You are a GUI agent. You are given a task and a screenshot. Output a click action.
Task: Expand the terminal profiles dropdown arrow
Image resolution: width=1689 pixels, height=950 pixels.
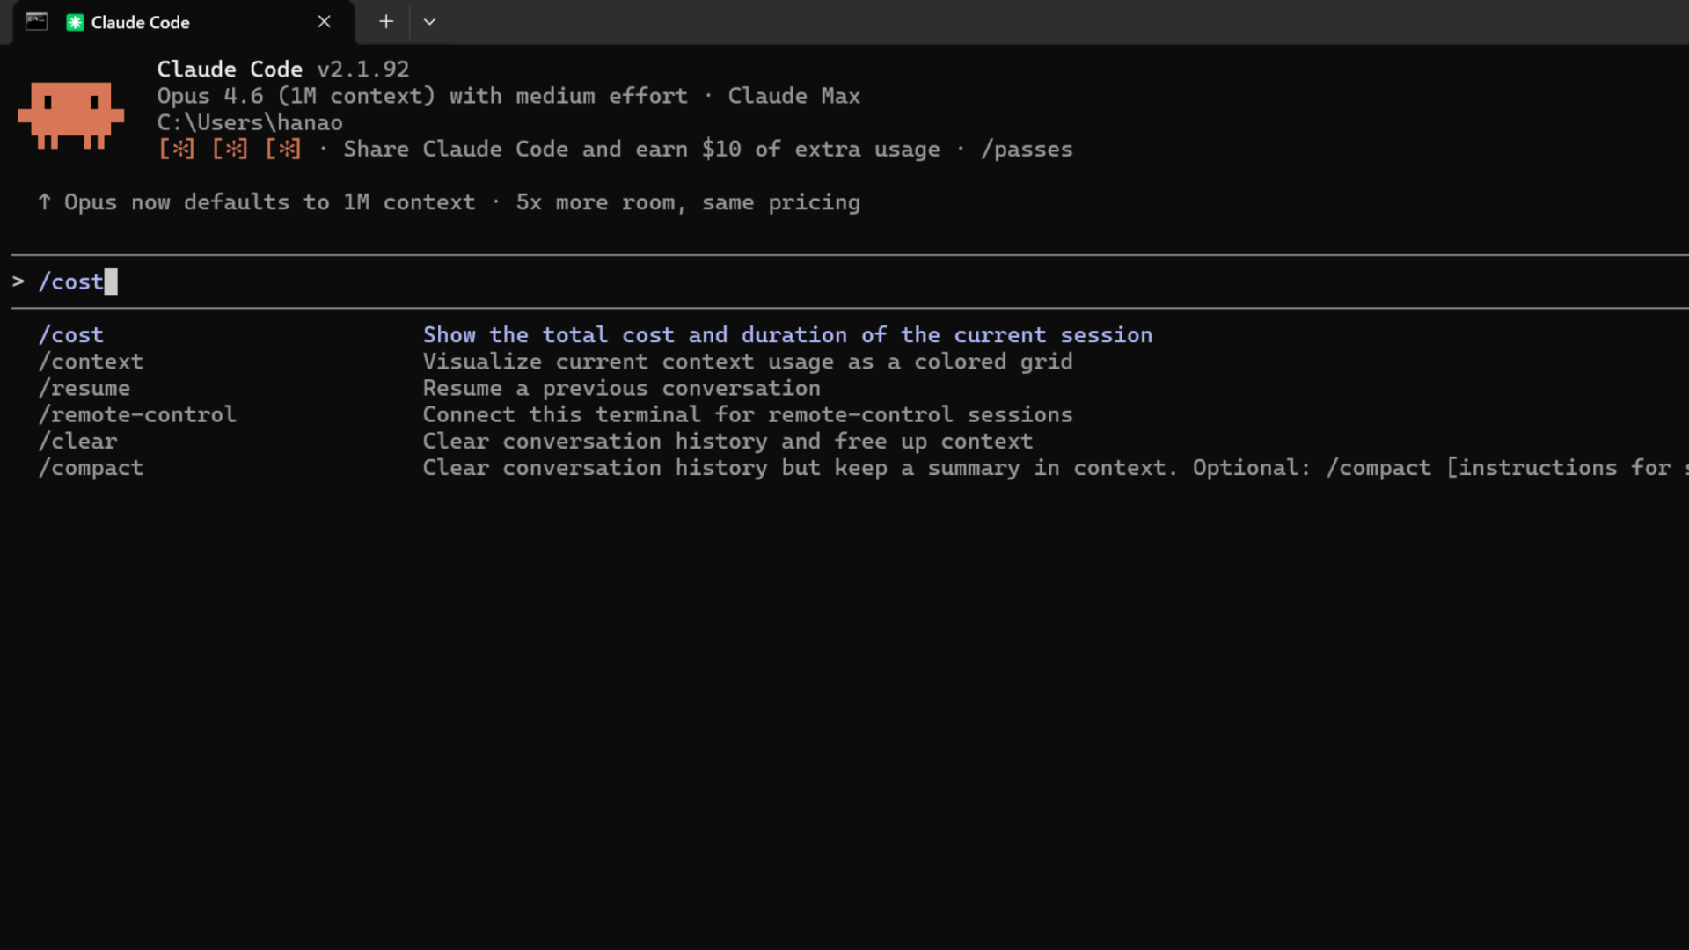point(429,22)
